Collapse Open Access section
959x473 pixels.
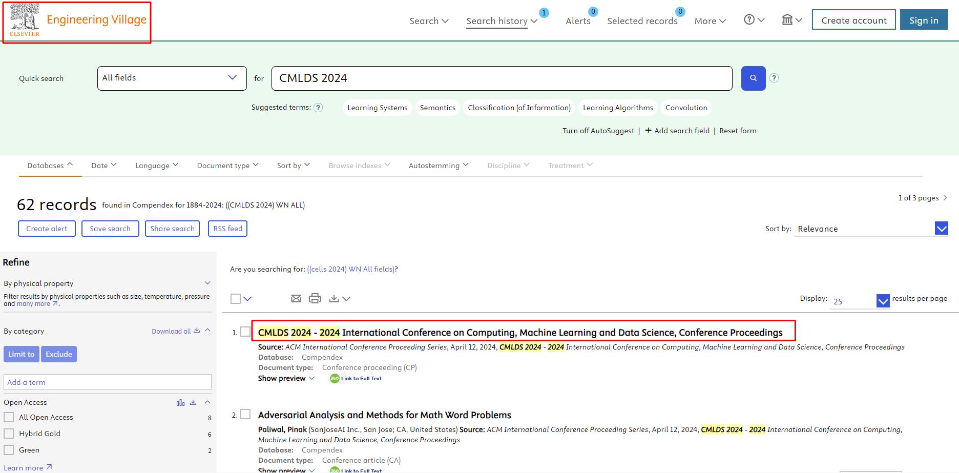tap(207, 402)
